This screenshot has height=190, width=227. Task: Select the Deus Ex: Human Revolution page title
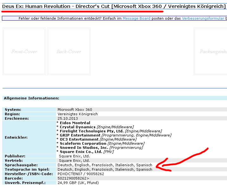tap(114, 6)
